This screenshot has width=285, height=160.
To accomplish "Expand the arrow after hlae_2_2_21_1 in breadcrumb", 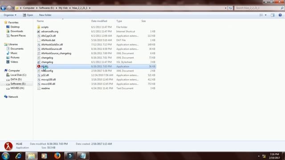I will tap(90, 8).
